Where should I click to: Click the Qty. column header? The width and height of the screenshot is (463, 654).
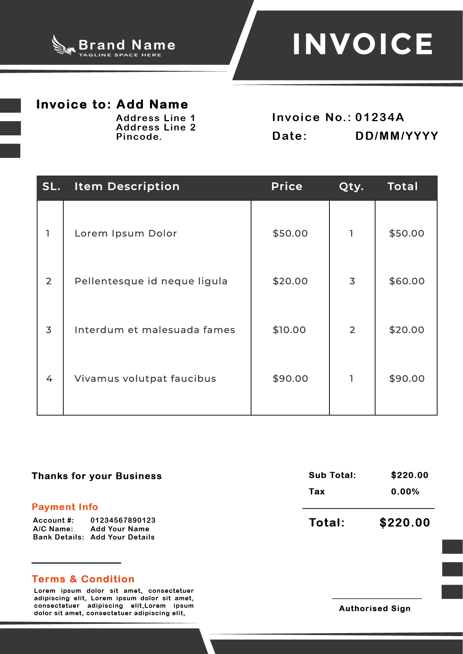pyautogui.click(x=351, y=186)
